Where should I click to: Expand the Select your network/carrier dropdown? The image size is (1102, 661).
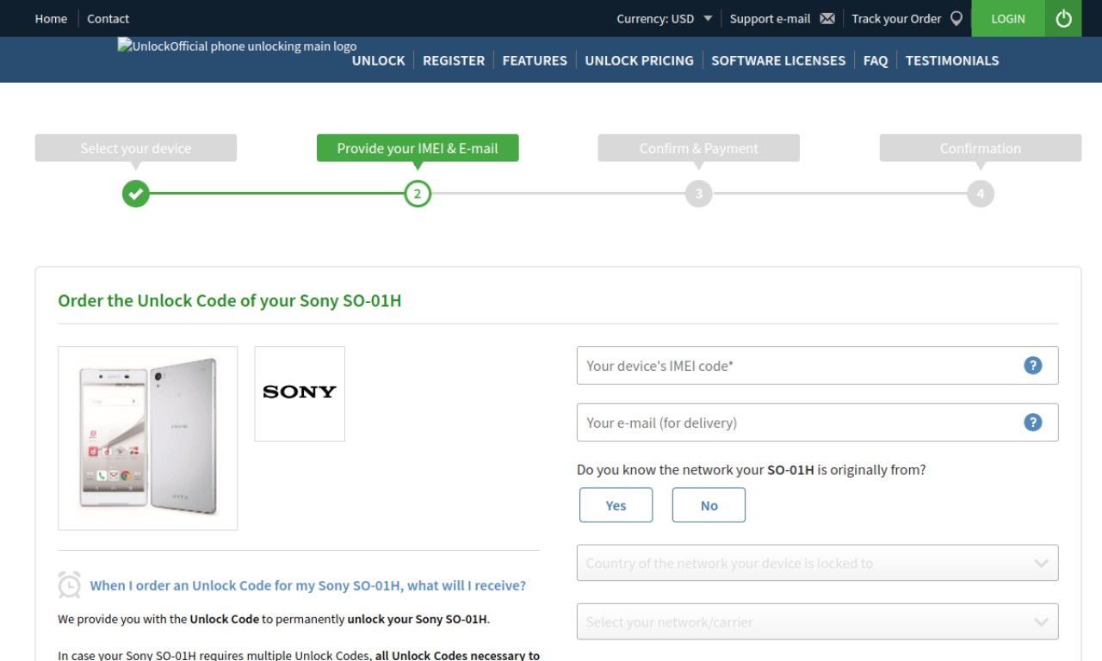tap(817, 622)
